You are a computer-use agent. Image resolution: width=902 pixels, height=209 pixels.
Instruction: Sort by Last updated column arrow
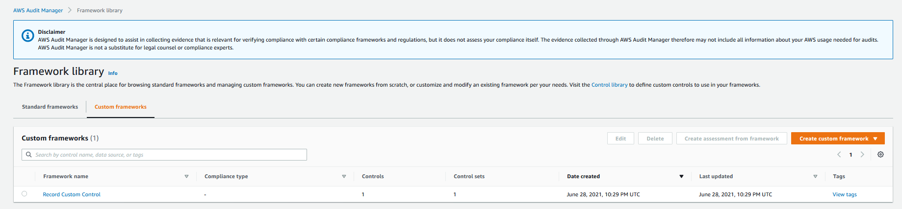point(815,176)
